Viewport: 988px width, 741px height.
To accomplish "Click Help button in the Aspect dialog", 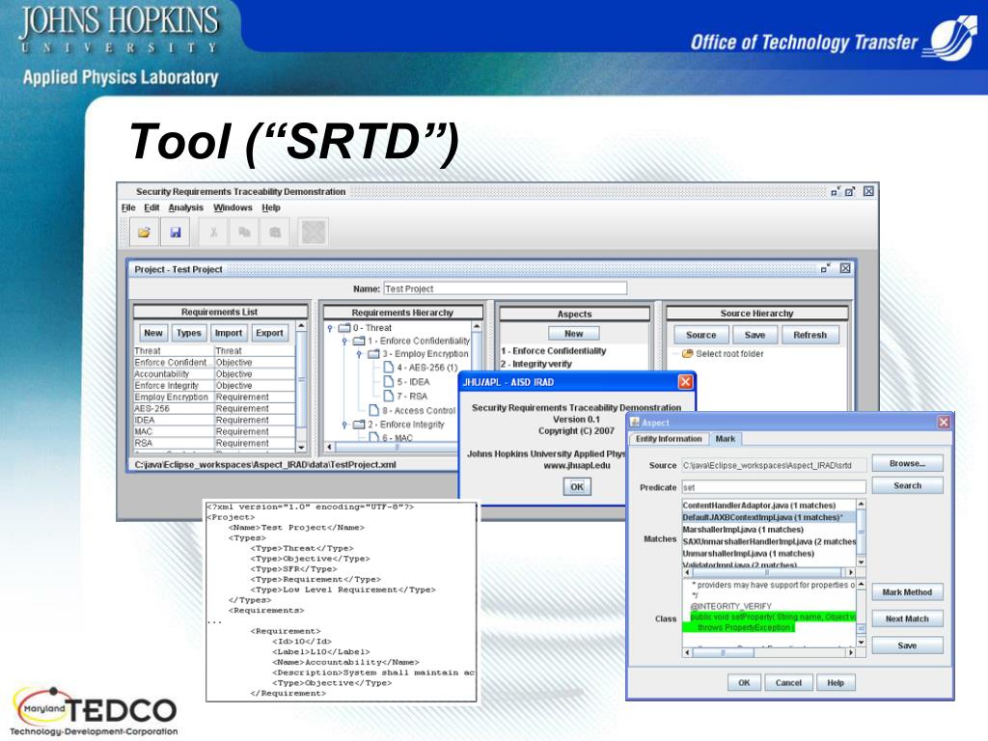I will click(x=836, y=682).
